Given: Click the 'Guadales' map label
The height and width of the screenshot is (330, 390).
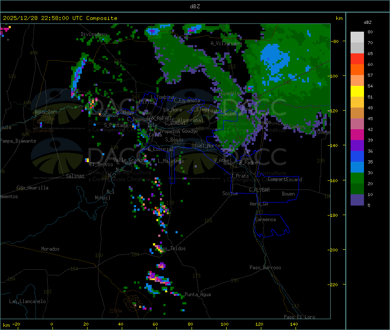Looking at the screenshot, I should [x=231, y=93].
